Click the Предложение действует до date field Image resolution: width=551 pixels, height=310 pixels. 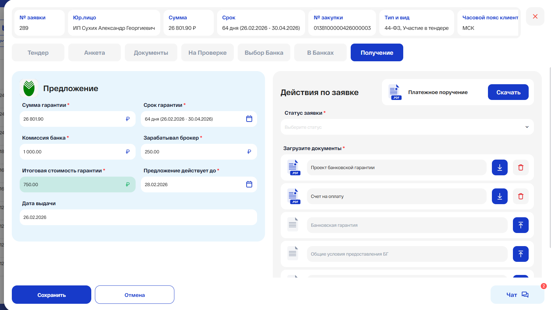click(x=199, y=184)
